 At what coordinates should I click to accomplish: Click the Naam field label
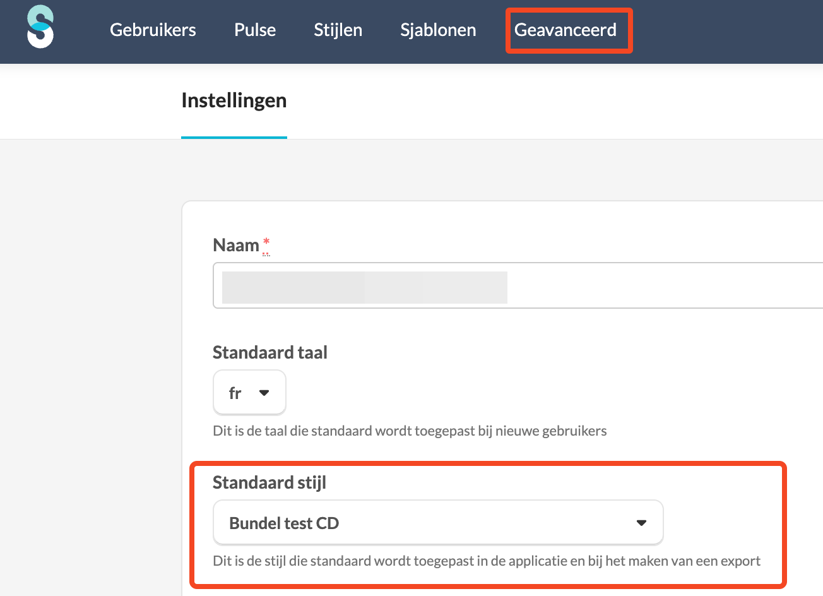pos(236,245)
